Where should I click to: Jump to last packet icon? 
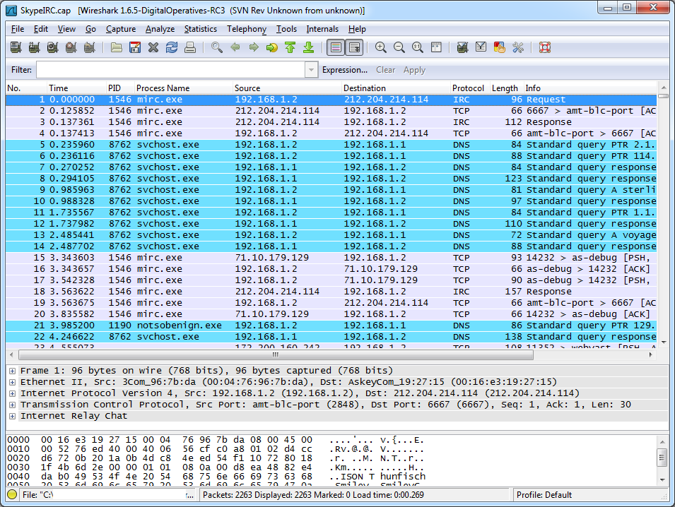[309, 47]
